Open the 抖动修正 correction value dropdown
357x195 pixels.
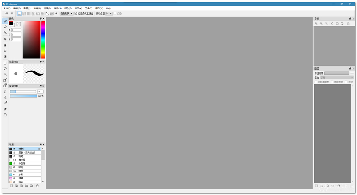109,13
